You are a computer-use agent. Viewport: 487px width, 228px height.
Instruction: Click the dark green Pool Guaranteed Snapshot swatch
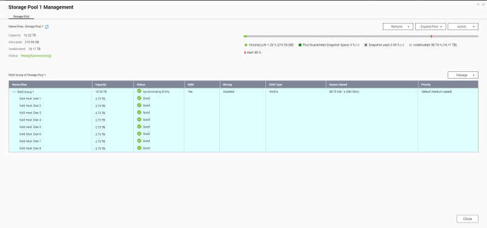300,45
